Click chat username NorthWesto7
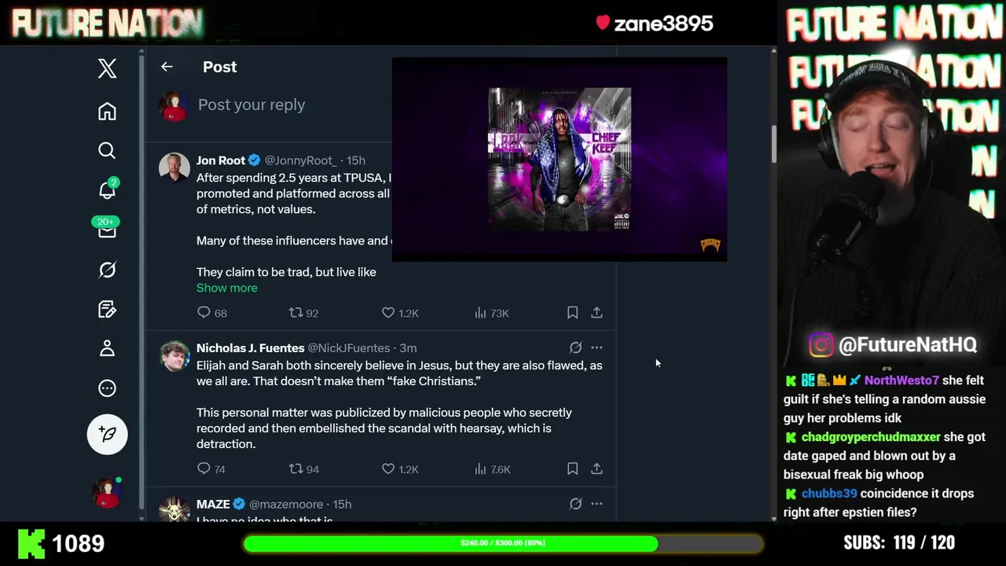Screen dimensions: 1006x566 pyautogui.click(x=901, y=380)
